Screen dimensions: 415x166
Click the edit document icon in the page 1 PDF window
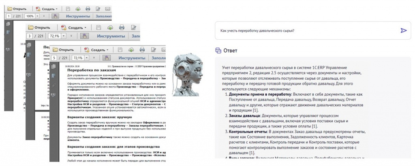click(98, 9)
